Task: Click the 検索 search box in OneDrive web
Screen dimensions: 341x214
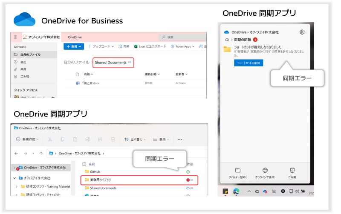Action: click(182, 37)
